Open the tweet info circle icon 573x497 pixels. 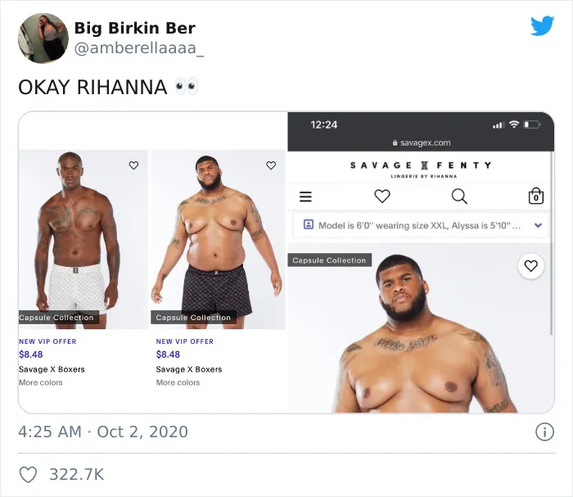pos(544,432)
